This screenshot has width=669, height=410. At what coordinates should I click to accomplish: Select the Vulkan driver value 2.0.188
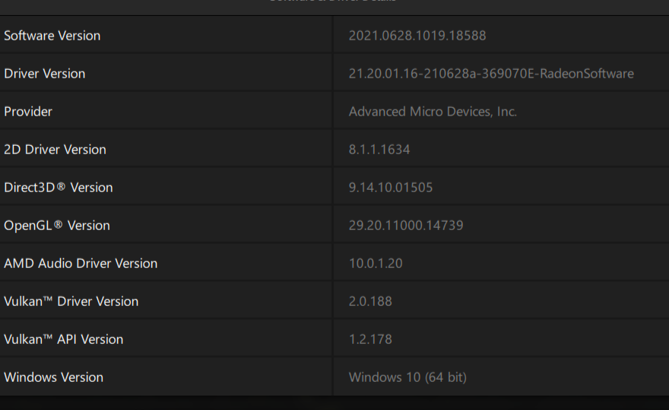[x=370, y=301]
